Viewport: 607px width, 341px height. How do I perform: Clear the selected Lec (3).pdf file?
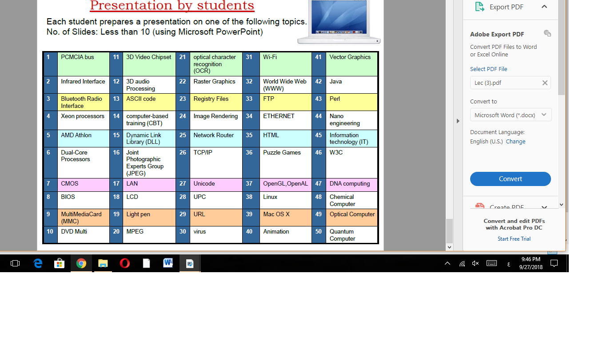[x=545, y=83]
